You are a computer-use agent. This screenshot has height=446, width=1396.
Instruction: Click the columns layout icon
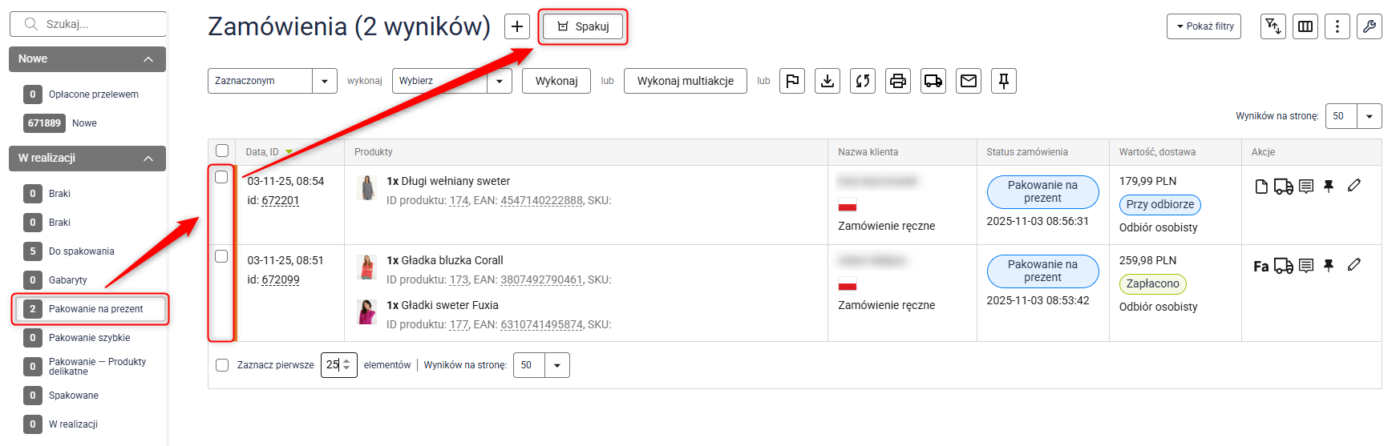click(x=1305, y=26)
